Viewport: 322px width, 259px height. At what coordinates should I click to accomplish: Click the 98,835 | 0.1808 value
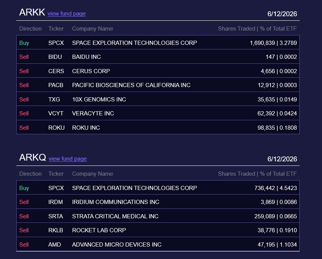click(277, 128)
